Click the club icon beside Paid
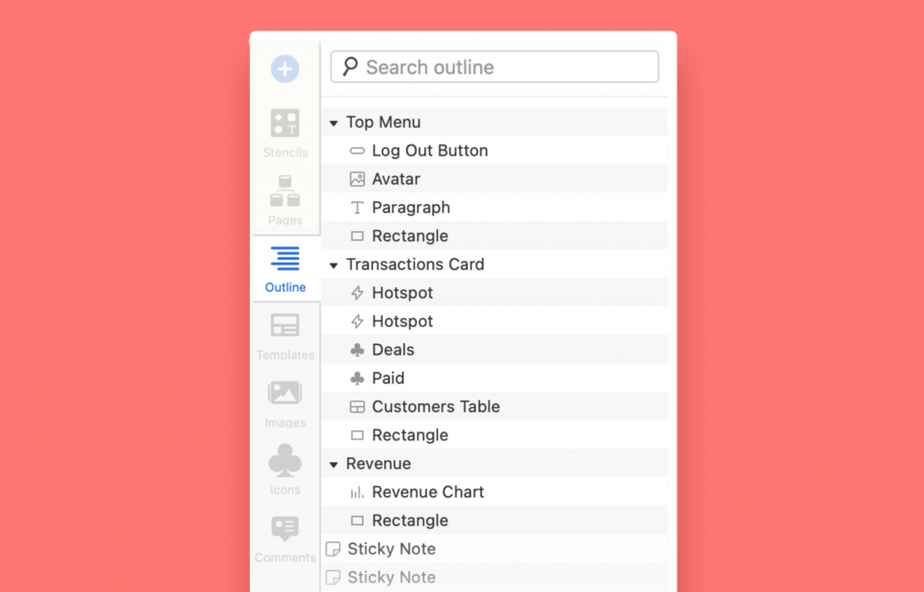924x592 pixels. [357, 378]
